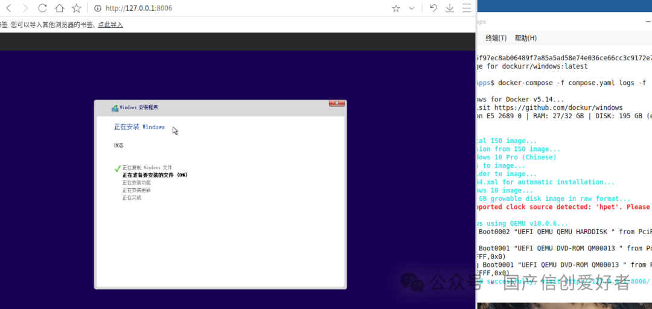The width and height of the screenshot is (652, 309).
Task: Open the browser home page icon
Action: [x=60, y=8]
